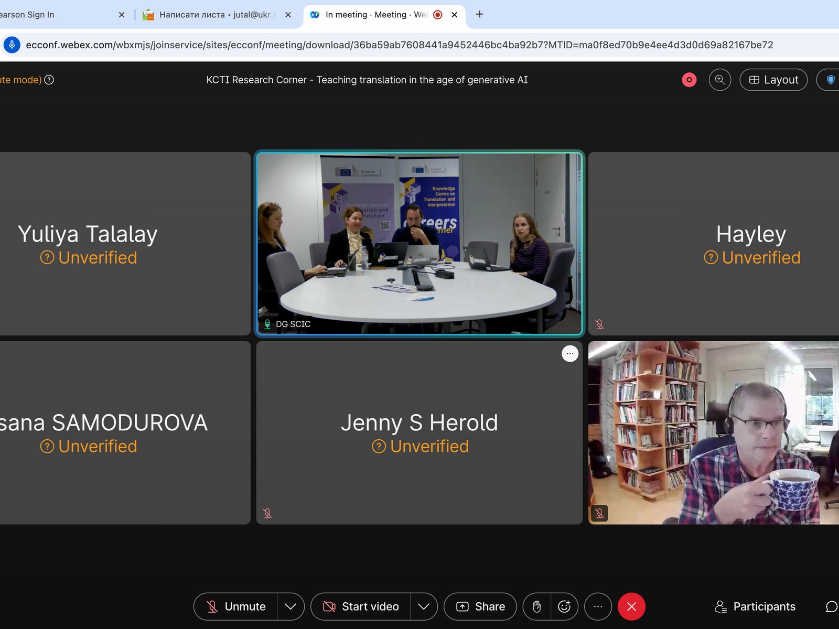Open Jenny S Herold tile options

(569, 354)
